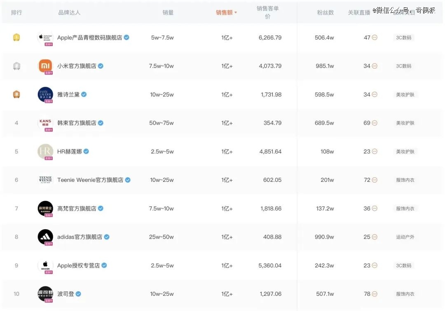Screen dimensions: 445x311
Task: Click the 销售客单价 column header
Action: point(268,12)
